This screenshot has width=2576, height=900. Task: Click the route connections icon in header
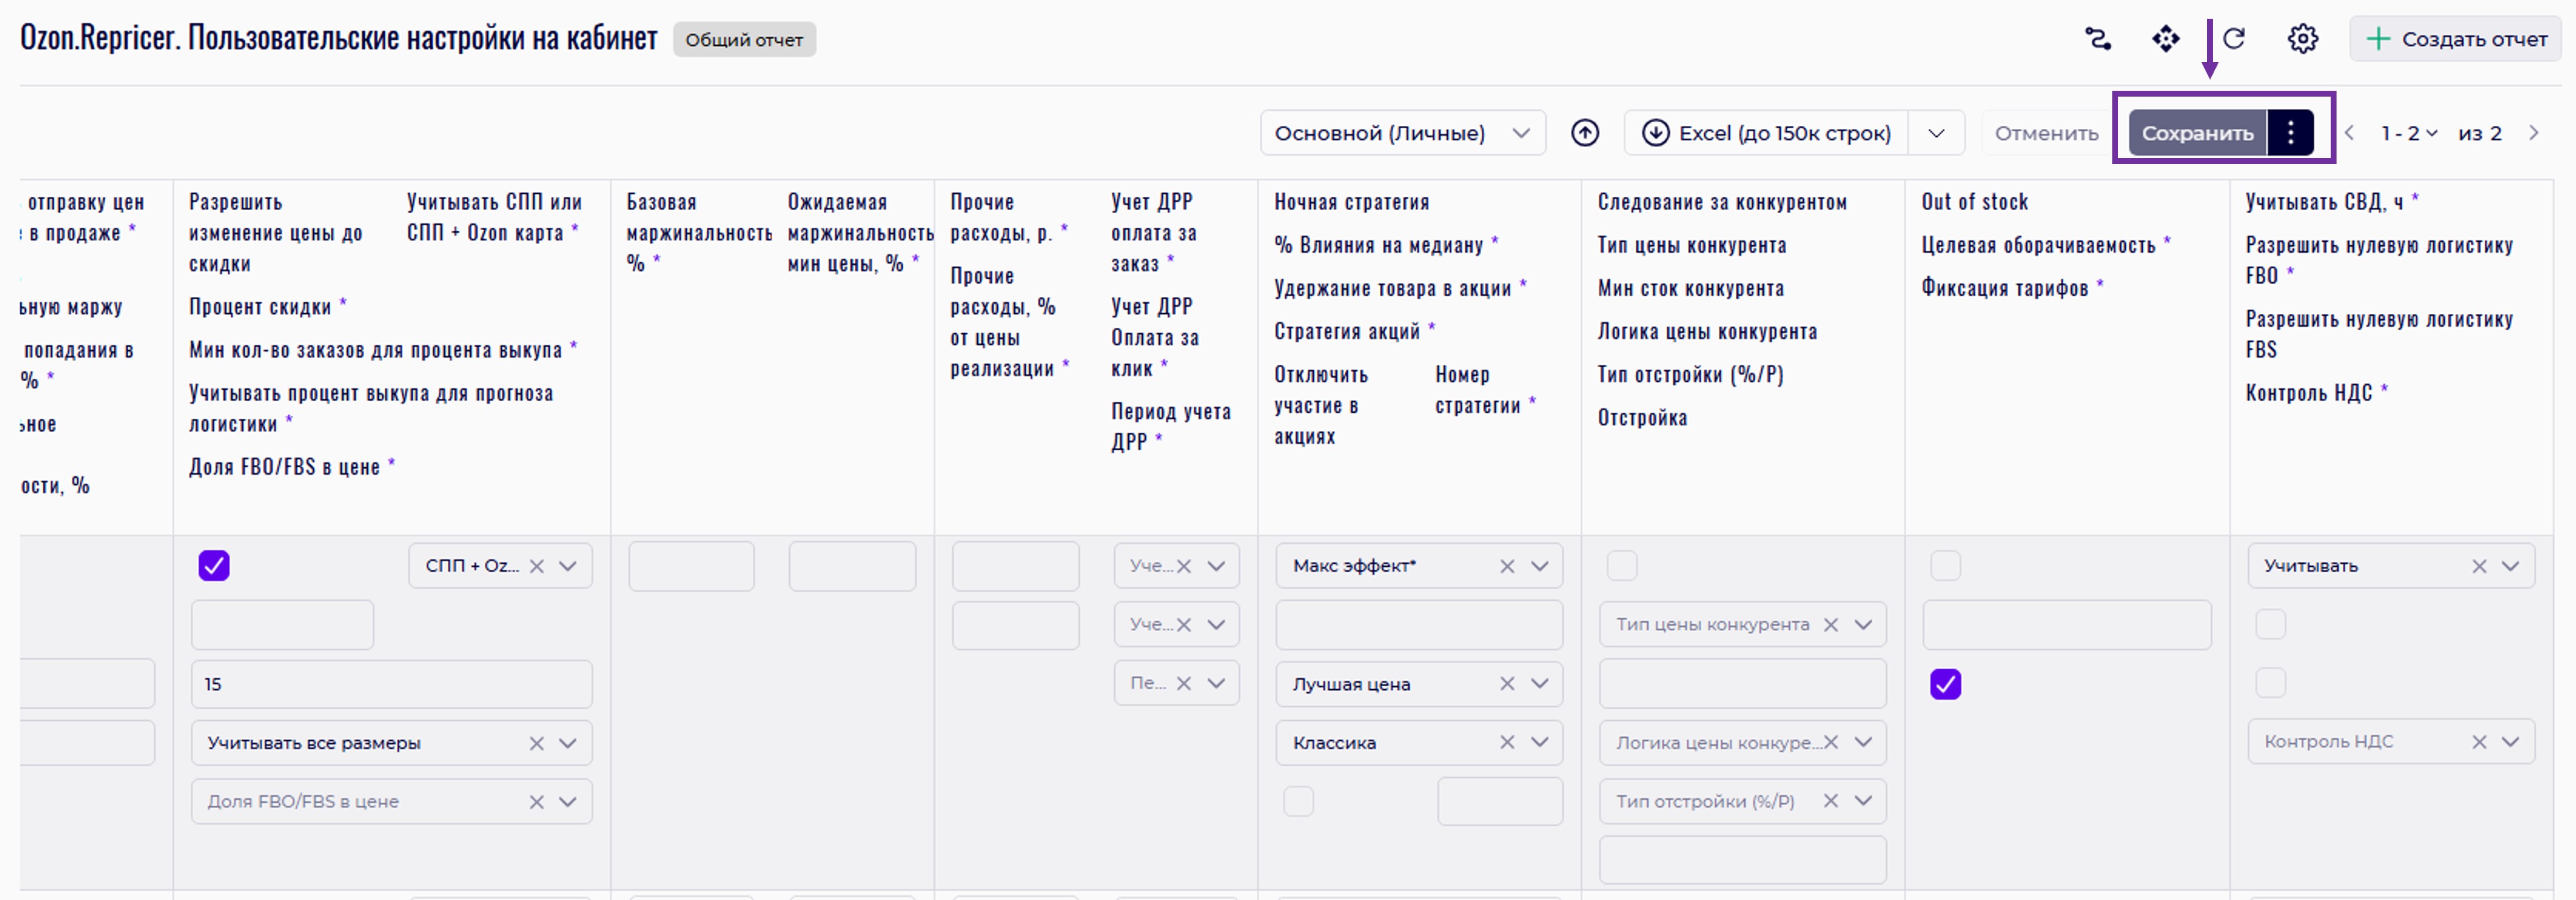2097,39
